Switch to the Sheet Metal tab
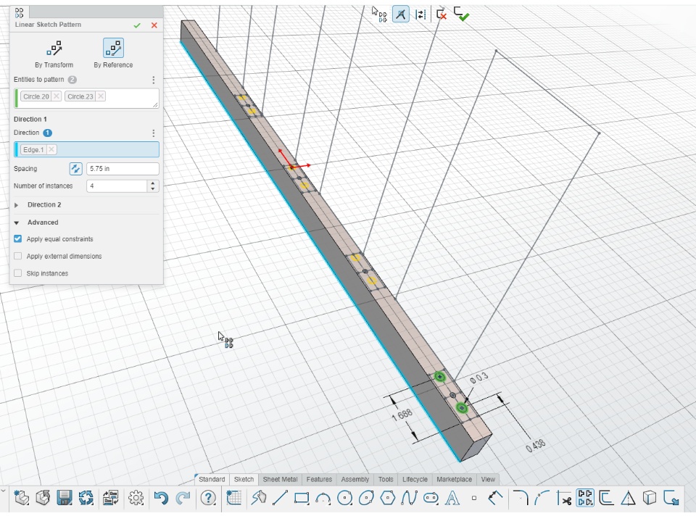The width and height of the screenshot is (696, 516). coord(280,479)
